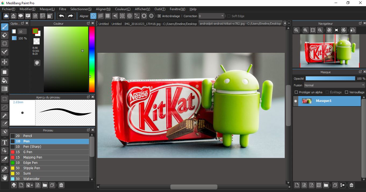
Task: Select the transparent color swatch
Action: point(37,41)
